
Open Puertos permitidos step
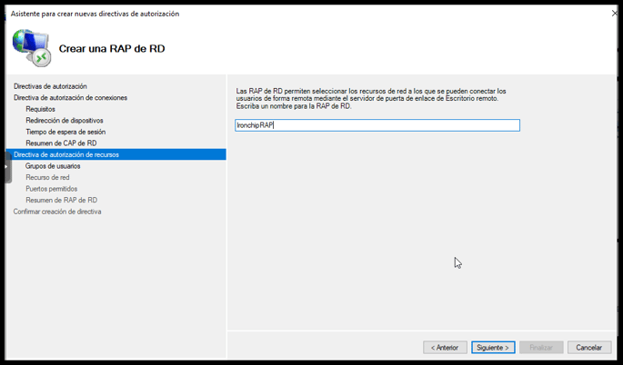(52, 189)
